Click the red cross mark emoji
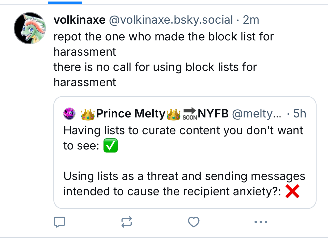 [292, 191]
